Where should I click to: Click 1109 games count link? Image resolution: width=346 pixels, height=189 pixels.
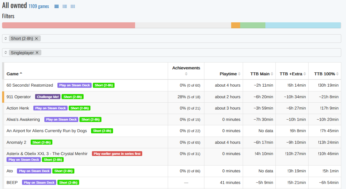pos(39,6)
